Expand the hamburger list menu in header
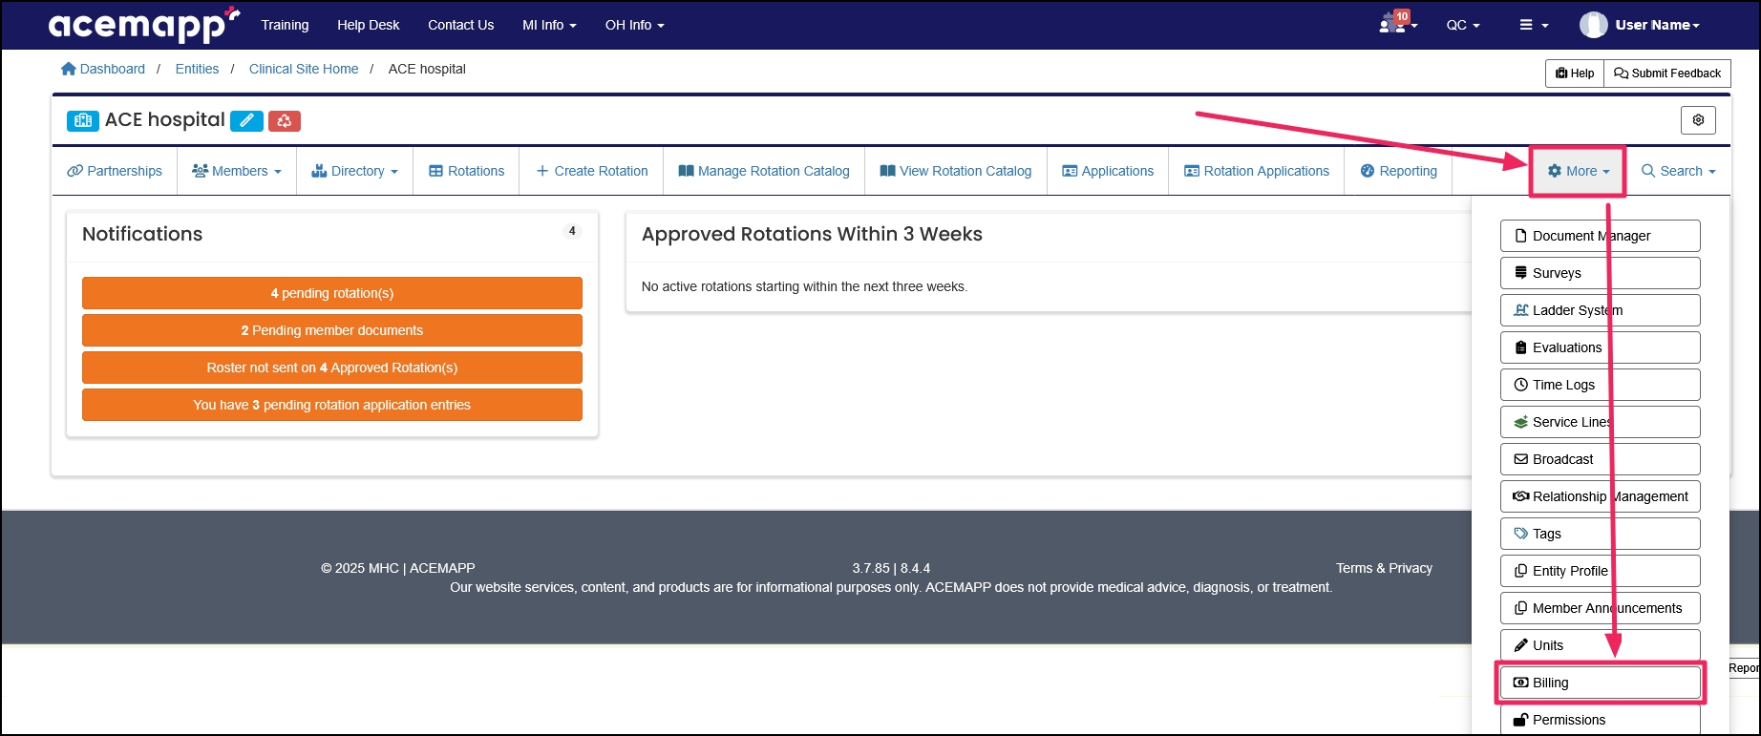This screenshot has width=1761, height=736. tap(1533, 25)
